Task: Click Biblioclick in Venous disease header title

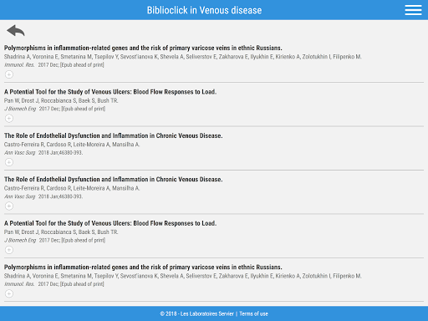Action: point(204,10)
